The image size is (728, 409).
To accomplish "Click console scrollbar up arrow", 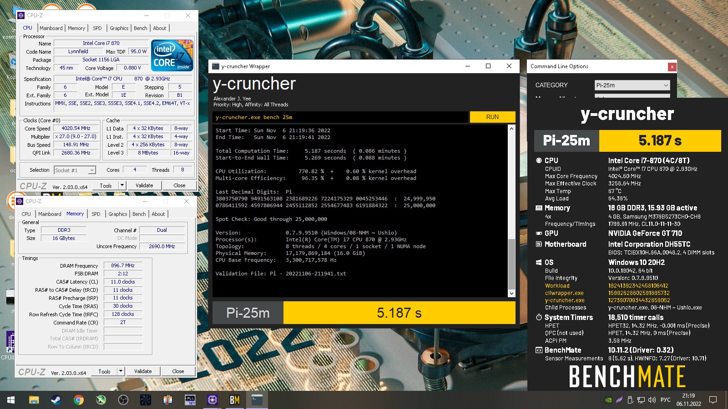I will coord(511,129).
